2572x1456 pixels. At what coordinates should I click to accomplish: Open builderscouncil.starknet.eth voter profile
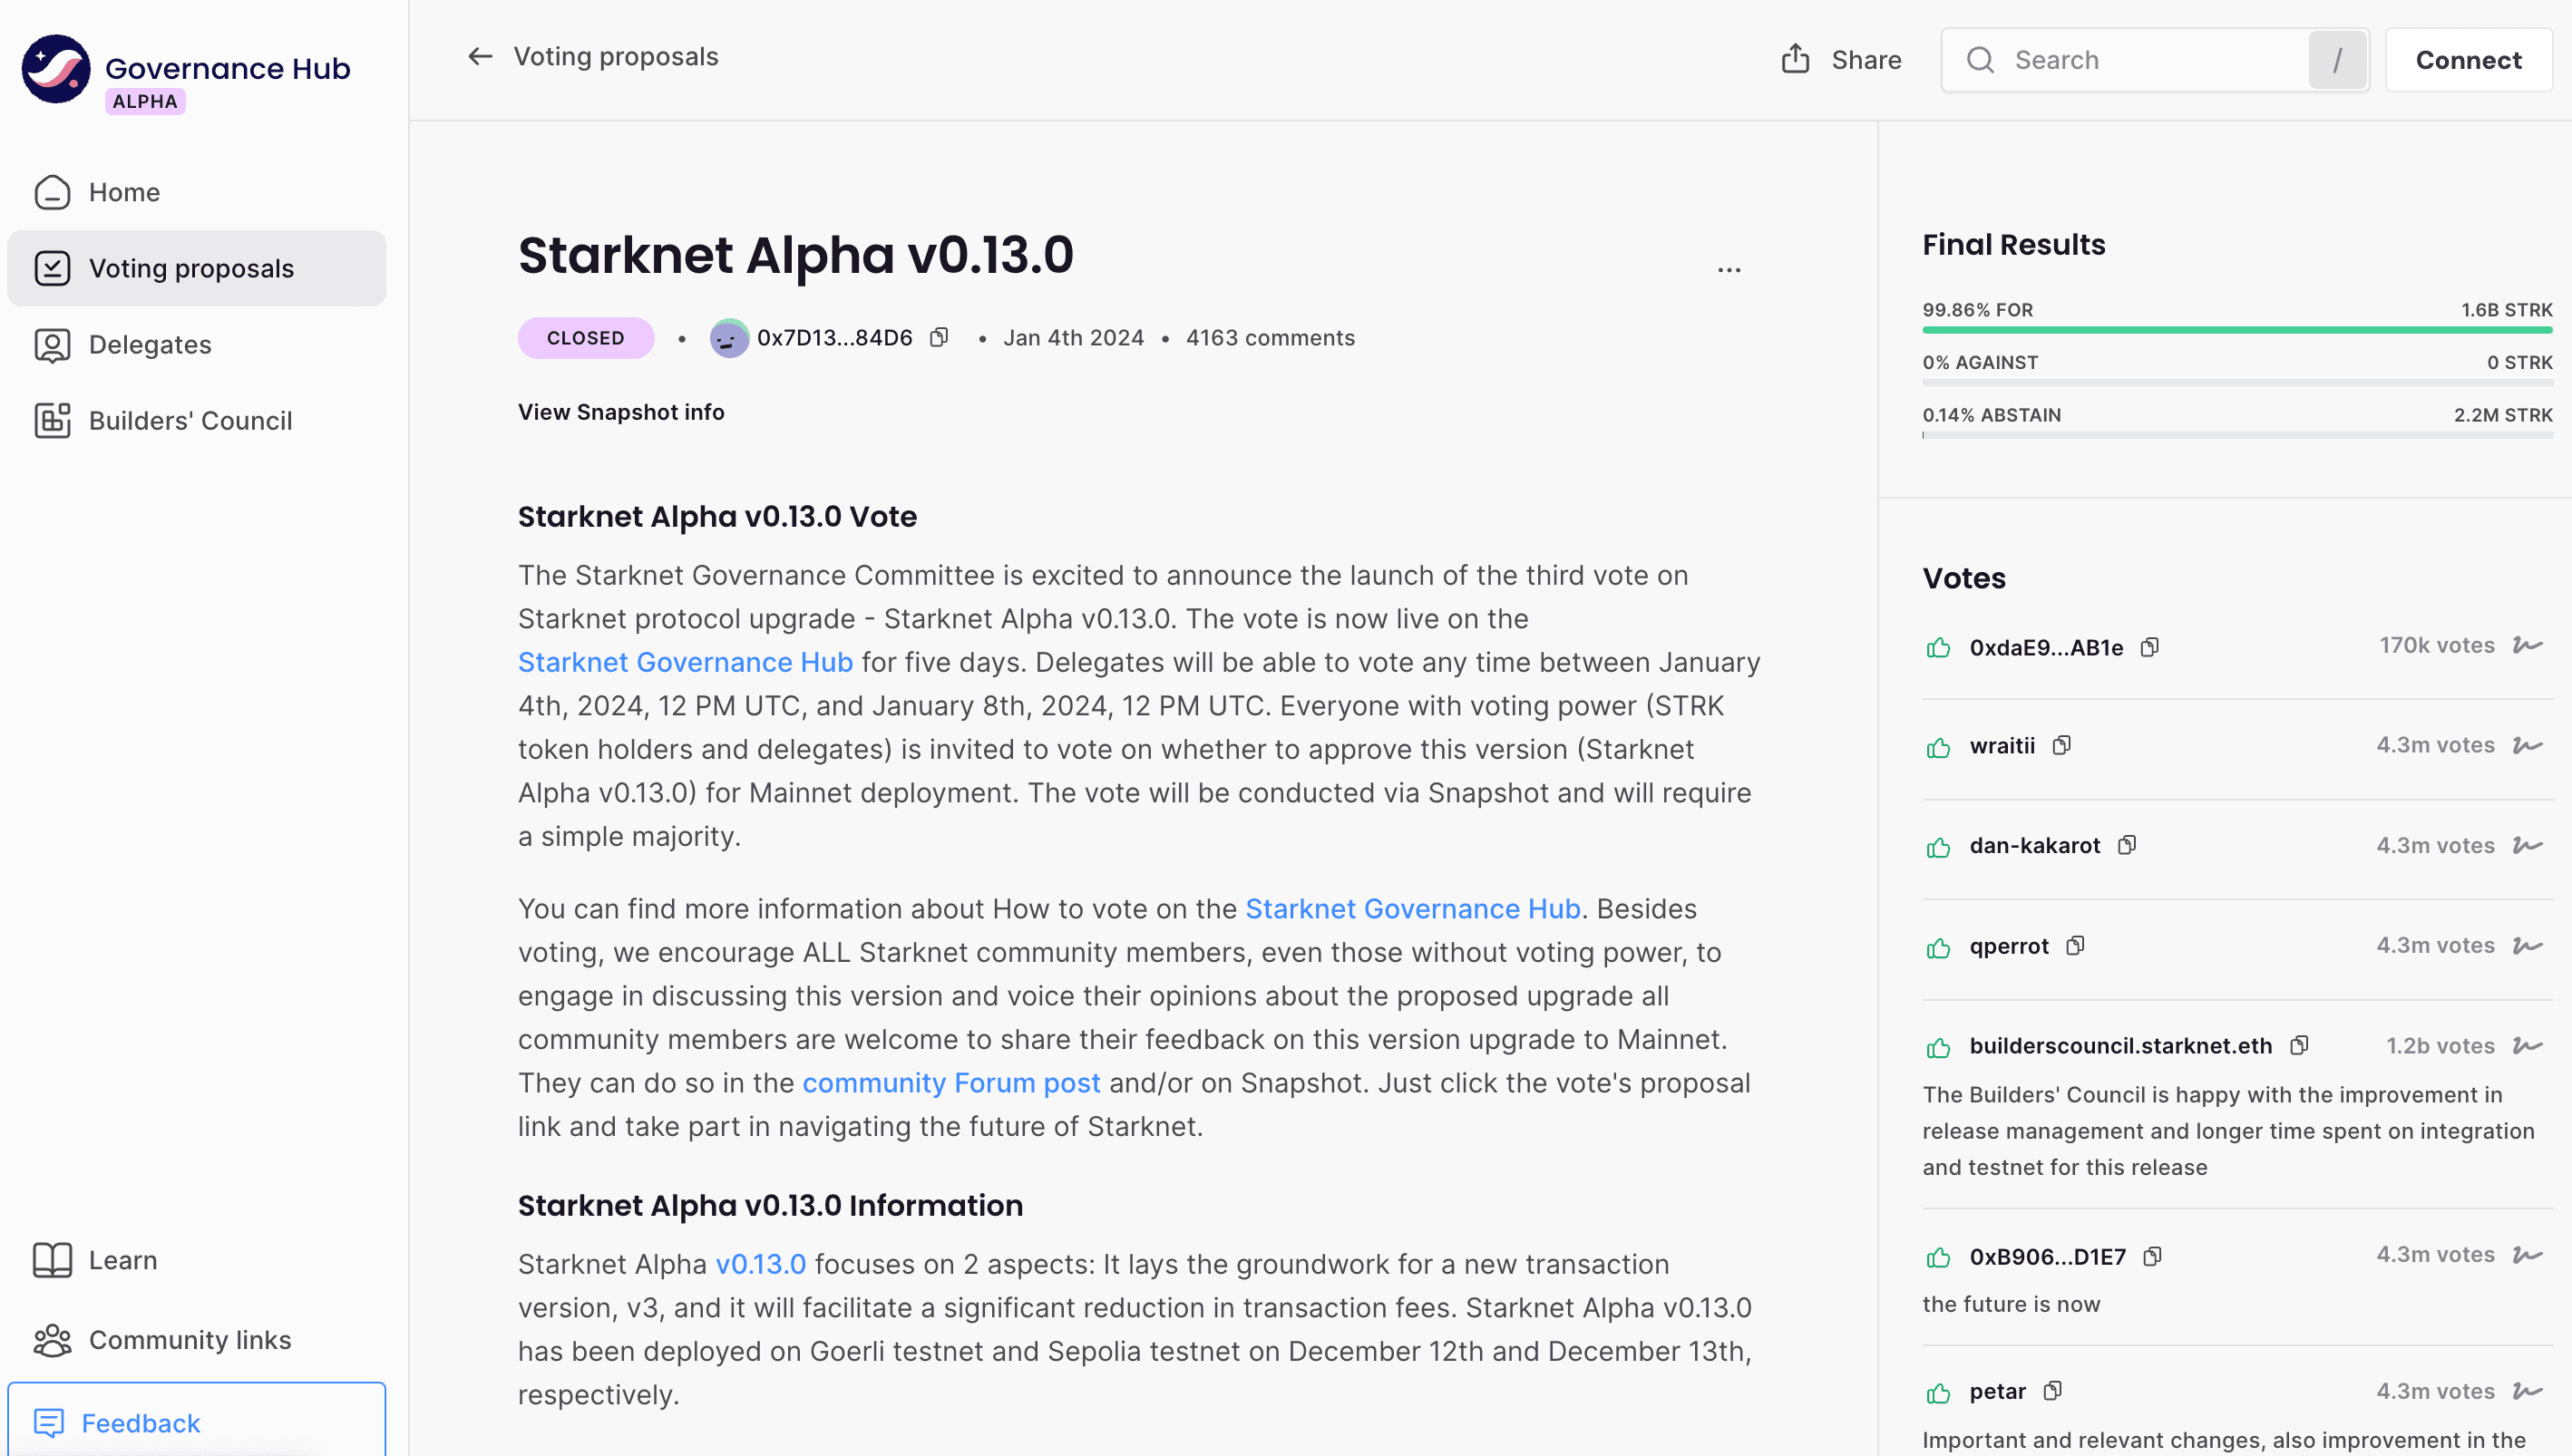coord(2120,1045)
